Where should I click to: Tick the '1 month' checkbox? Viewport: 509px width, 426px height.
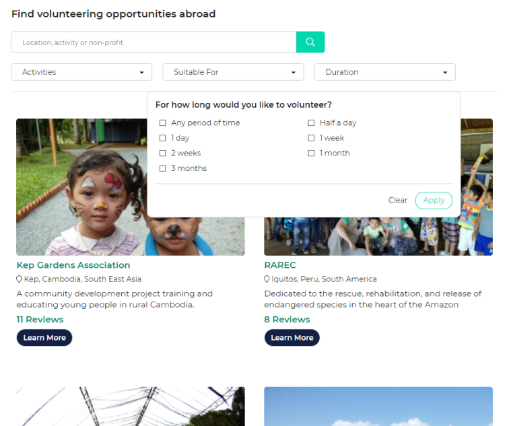click(x=311, y=153)
